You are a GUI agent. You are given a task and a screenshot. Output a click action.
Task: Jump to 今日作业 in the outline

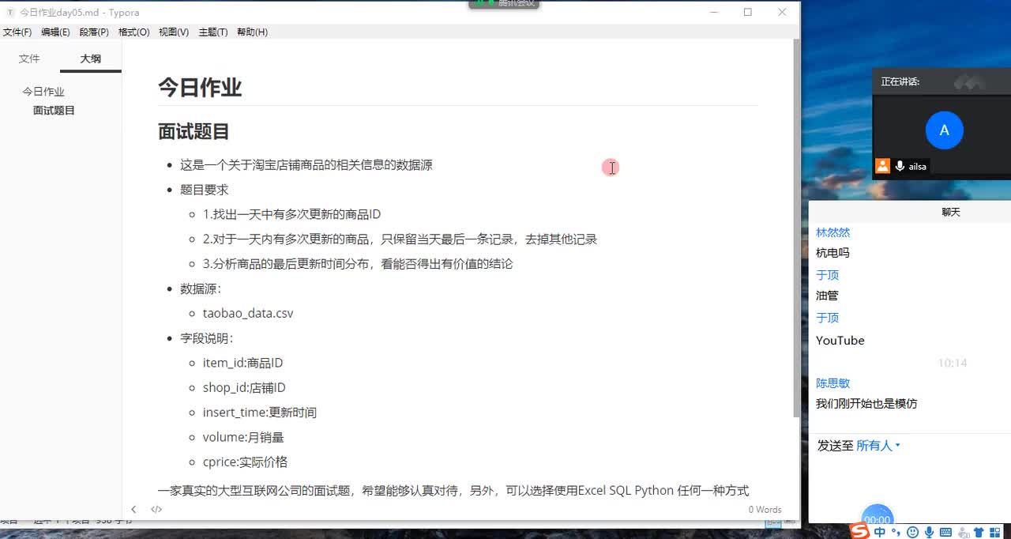43,92
